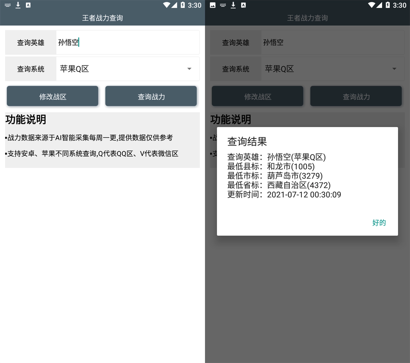The height and width of the screenshot is (363, 410).
Task: Click the download icon in the status bar
Action: pos(18,5)
